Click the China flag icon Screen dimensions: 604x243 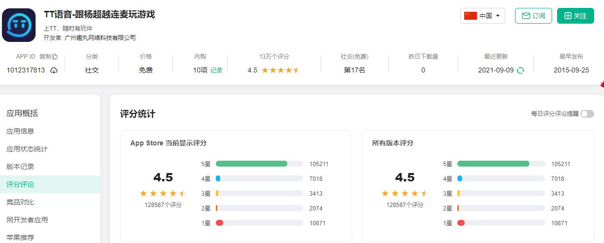pos(471,16)
